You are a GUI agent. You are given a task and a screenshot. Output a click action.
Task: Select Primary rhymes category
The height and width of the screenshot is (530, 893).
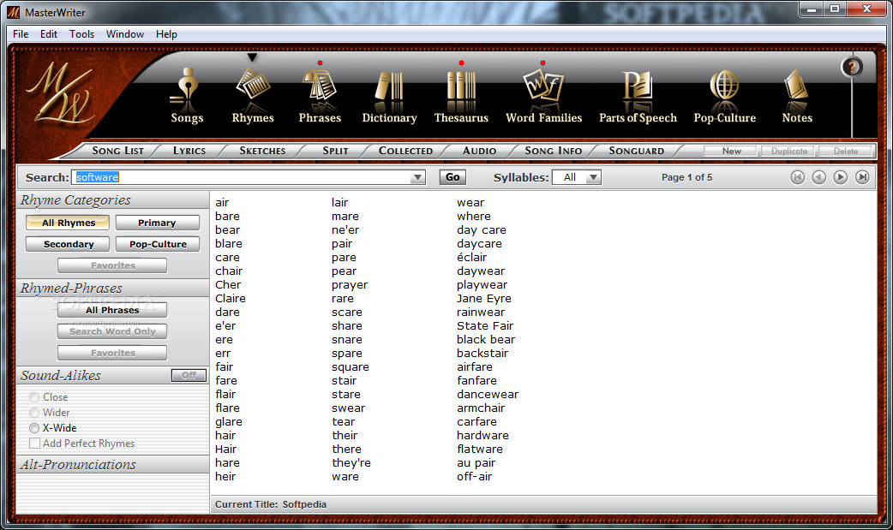[157, 223]
